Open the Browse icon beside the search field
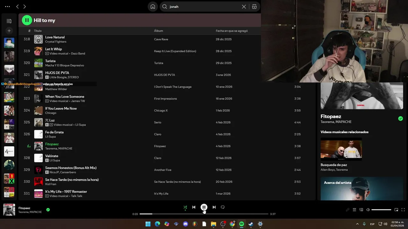This screenshot has width=408, height=229. (254, 7)
